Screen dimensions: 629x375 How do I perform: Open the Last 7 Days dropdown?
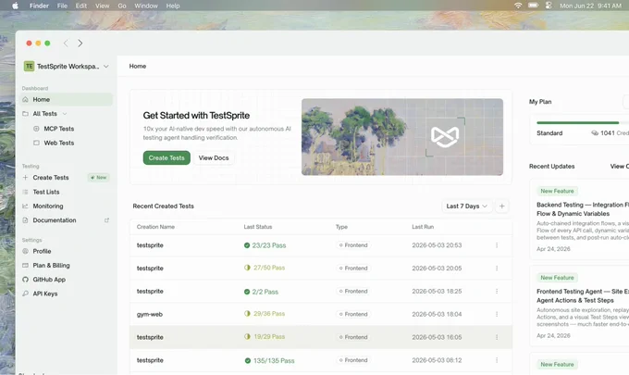[466, 206]
